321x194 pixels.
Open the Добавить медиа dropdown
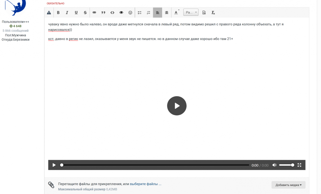point(288,185)
